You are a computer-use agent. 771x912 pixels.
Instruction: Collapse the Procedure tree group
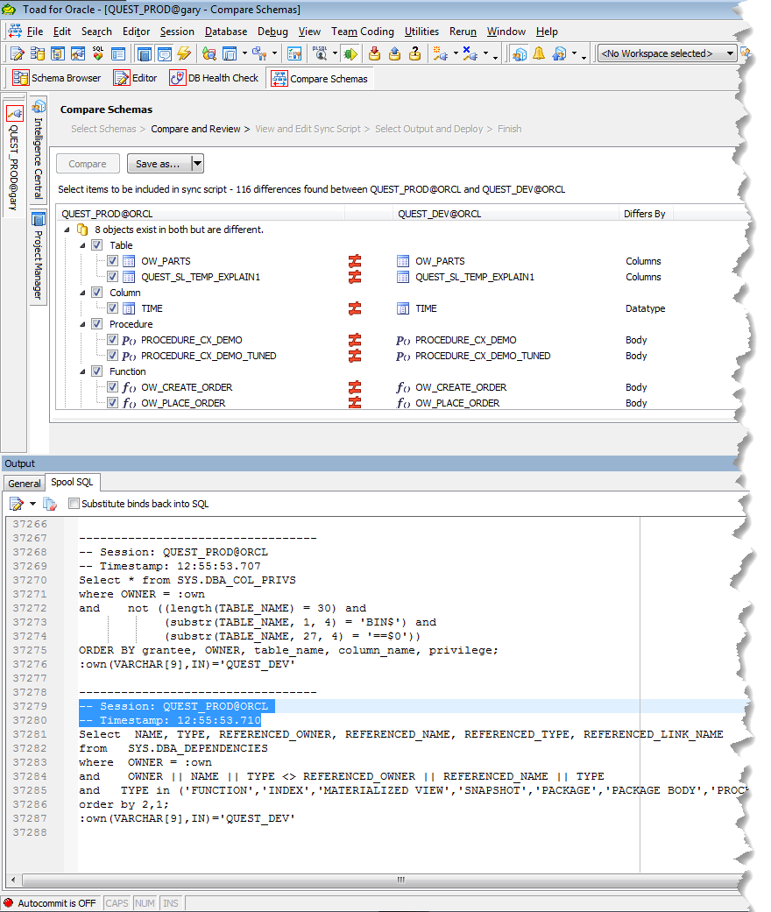click(82, 324)
